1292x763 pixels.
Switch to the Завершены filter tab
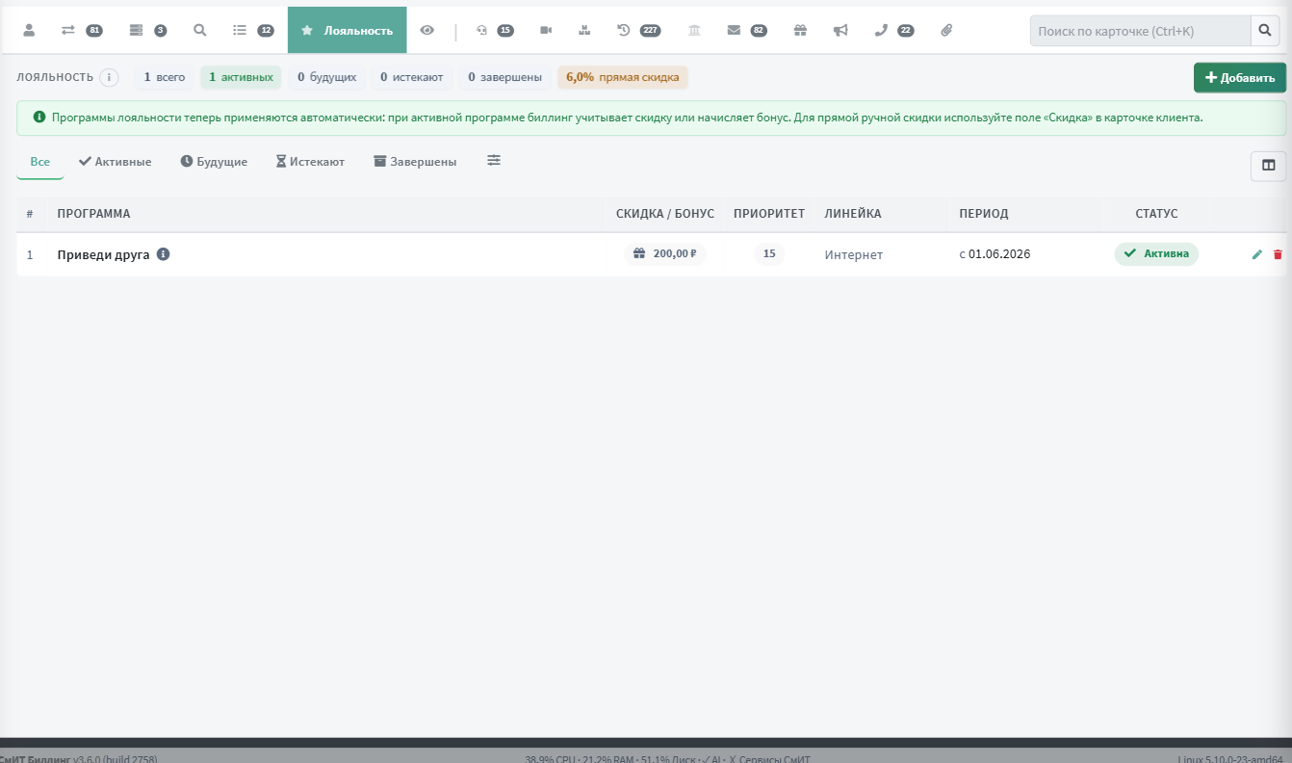(x=415, y=162)
